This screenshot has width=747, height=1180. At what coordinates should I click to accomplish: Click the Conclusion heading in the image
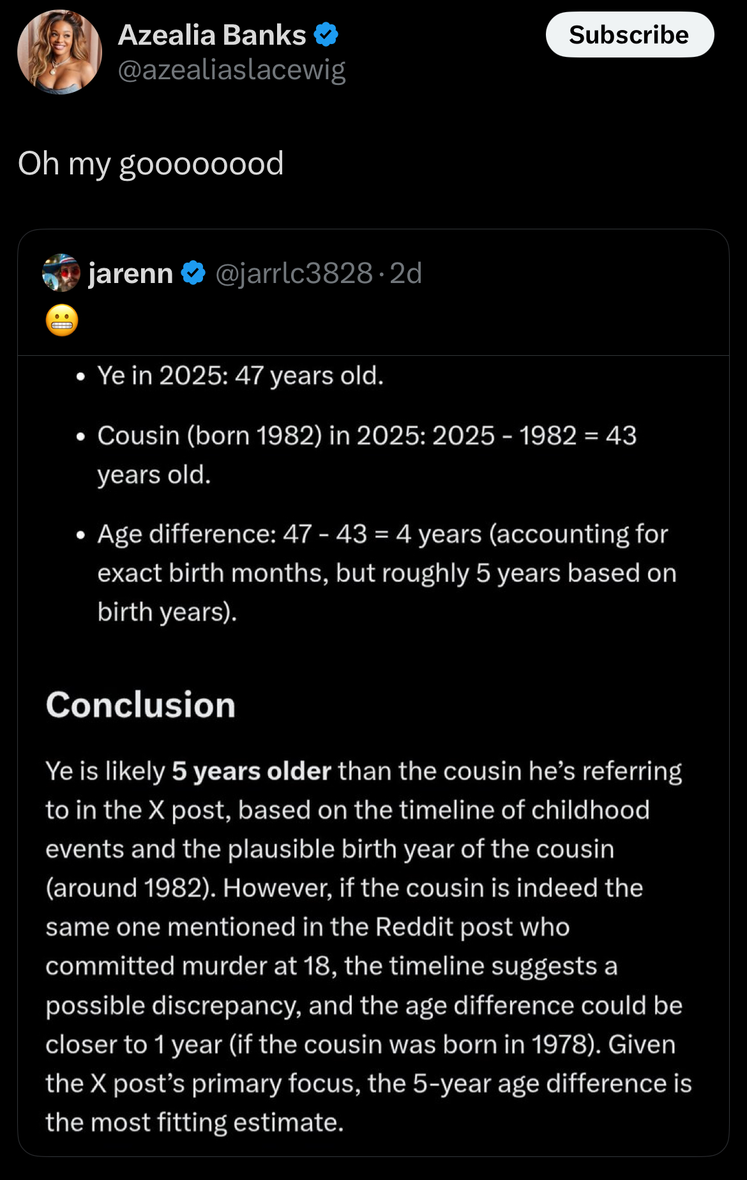(x=140, y=705)
